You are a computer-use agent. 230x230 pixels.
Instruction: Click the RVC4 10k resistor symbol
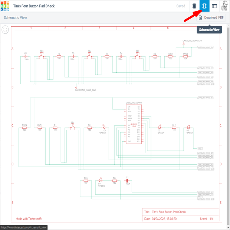click(x=24, y=128)
